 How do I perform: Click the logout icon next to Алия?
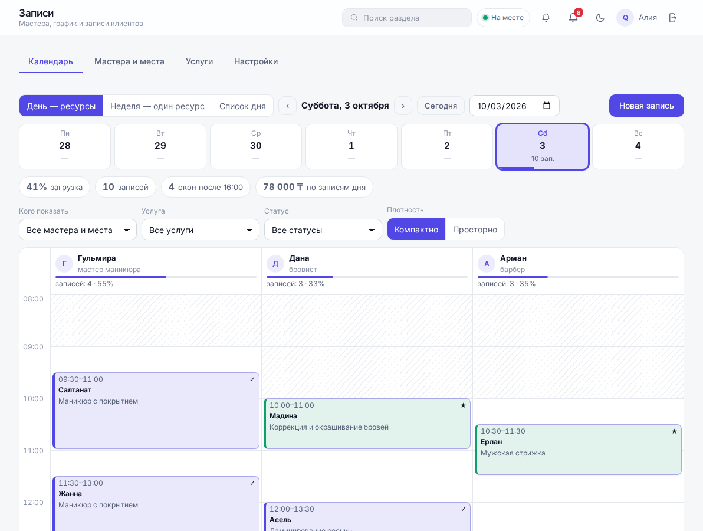(672, 18)
